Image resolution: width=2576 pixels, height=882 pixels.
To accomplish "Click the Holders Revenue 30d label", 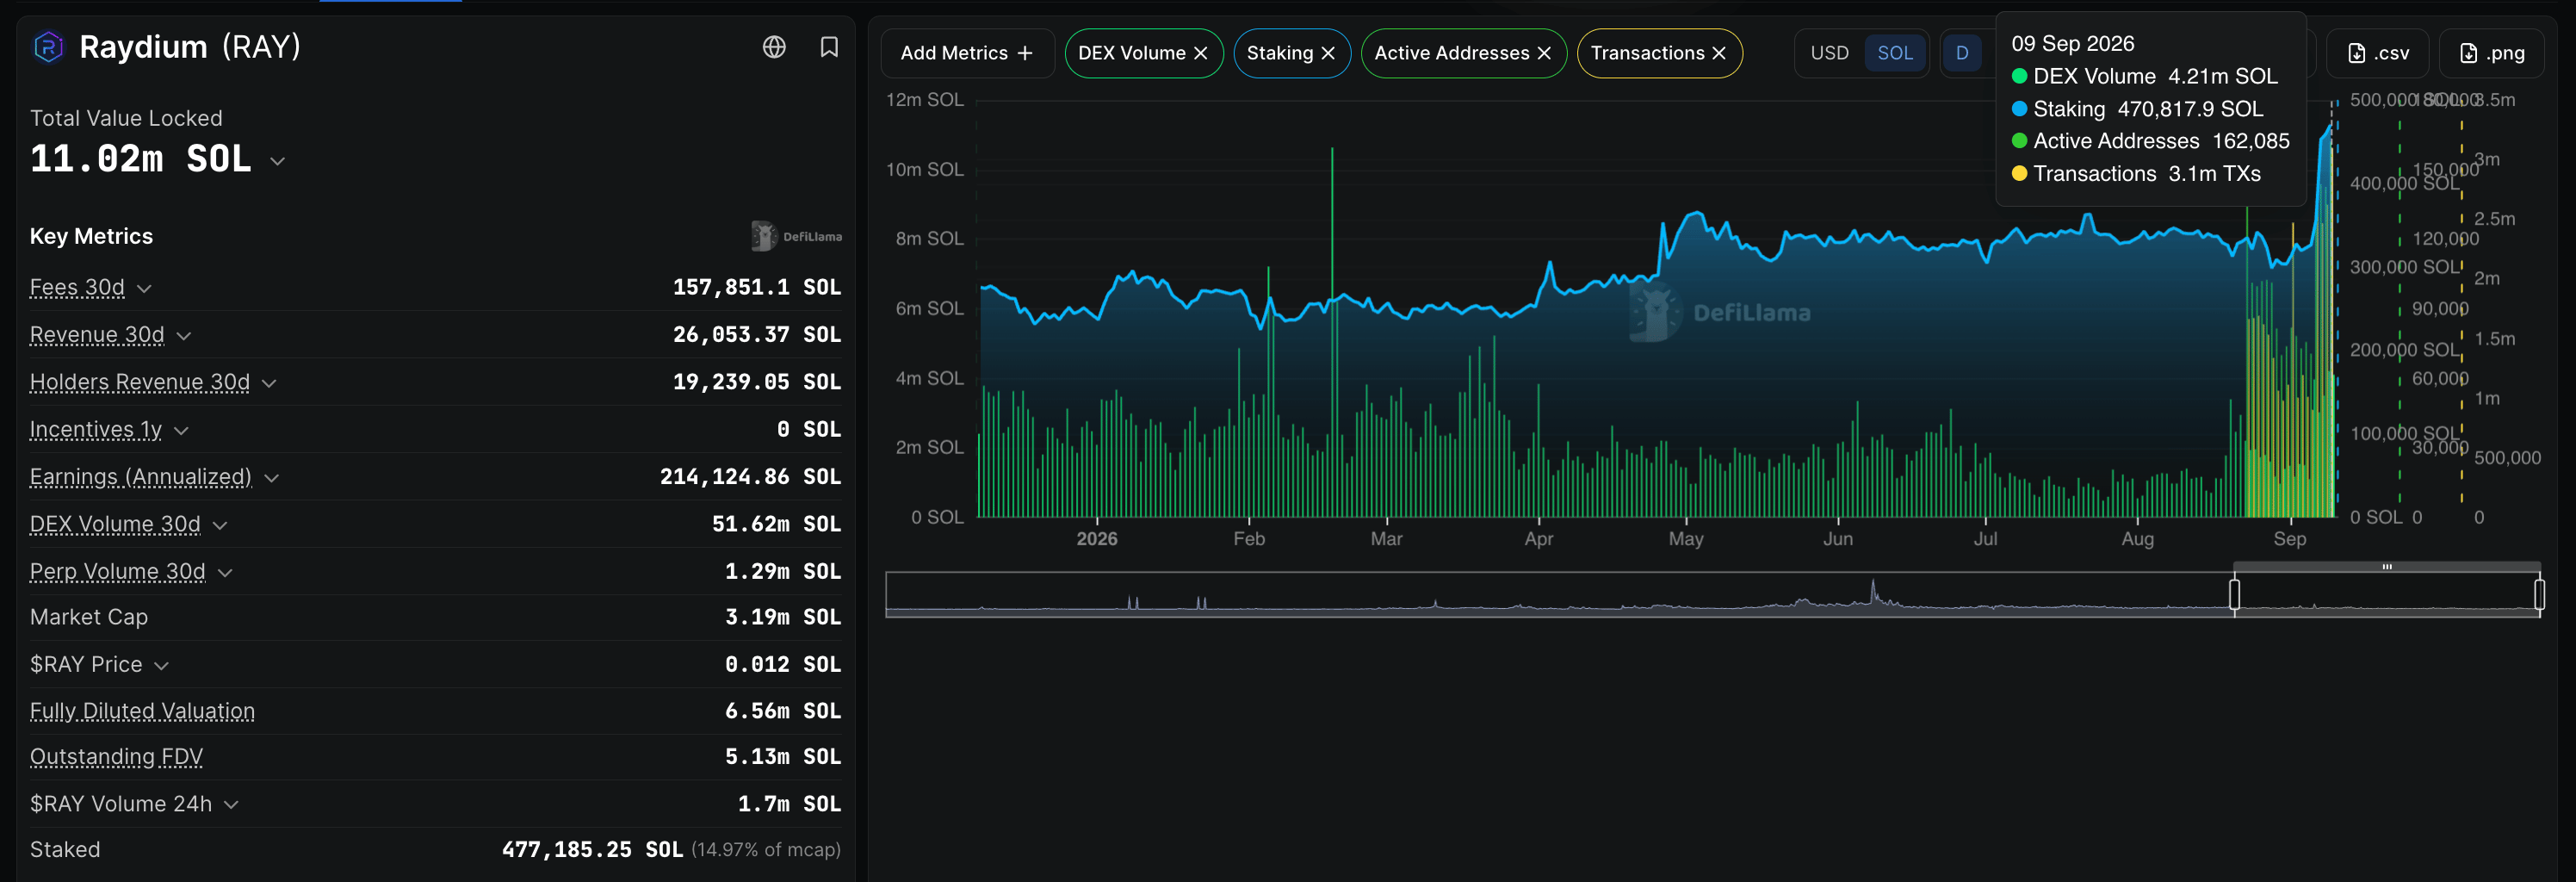I will pyautogui.click(x=140, y=382).
